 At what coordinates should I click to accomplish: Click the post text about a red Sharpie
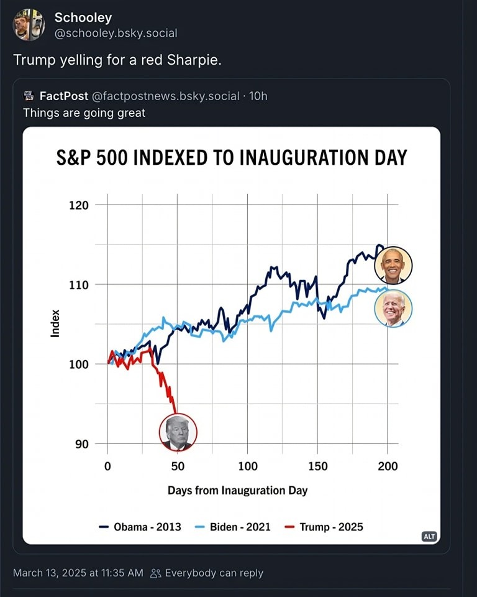[x=117, y=61]
